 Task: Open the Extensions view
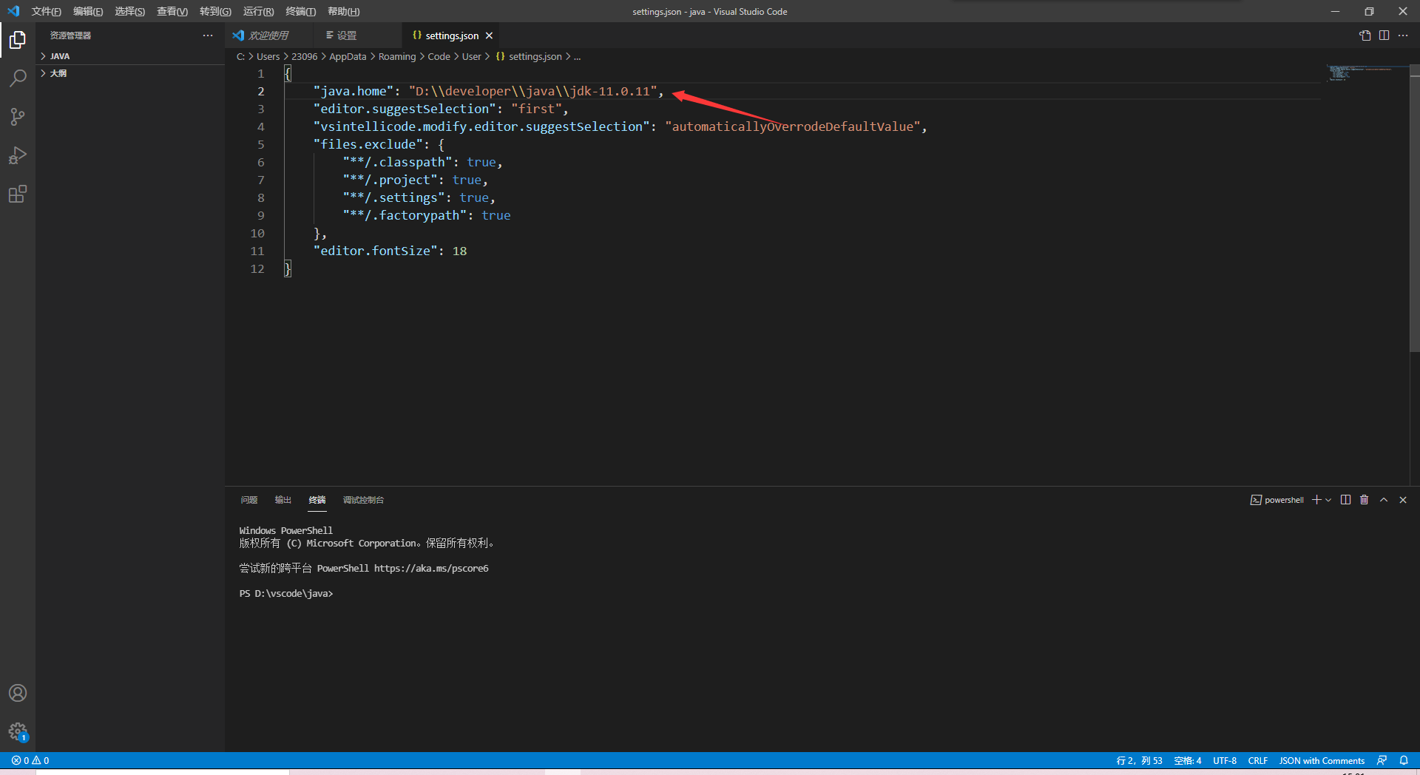pos(18,194)
